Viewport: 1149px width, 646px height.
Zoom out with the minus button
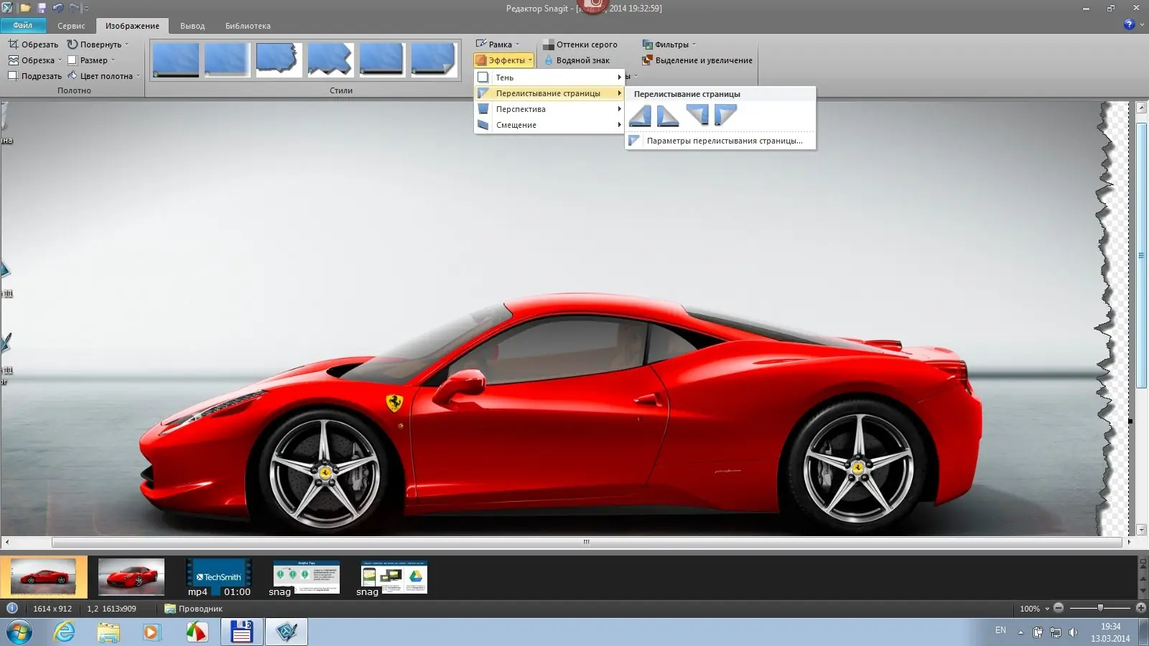pyautogui.click(x=1059, y=608)
